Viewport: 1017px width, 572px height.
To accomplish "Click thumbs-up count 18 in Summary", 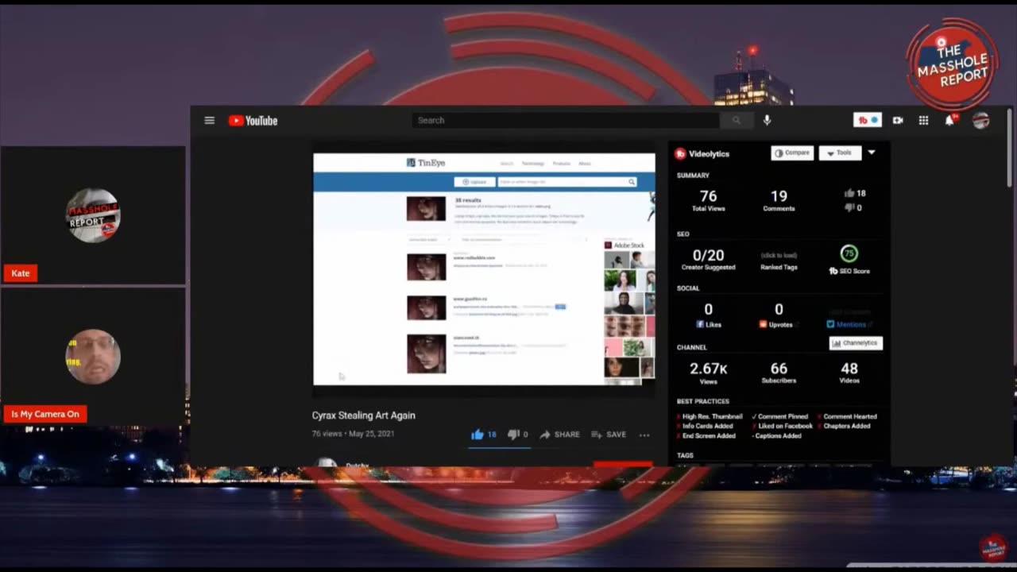I will (x=855, y=193).
